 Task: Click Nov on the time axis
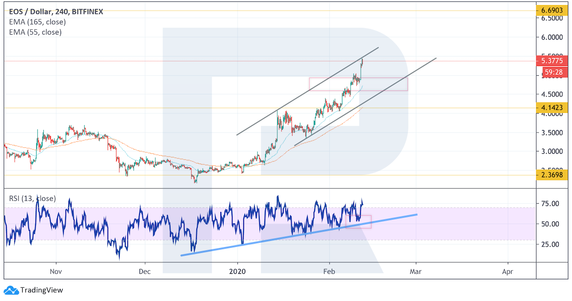click(55, 272)
